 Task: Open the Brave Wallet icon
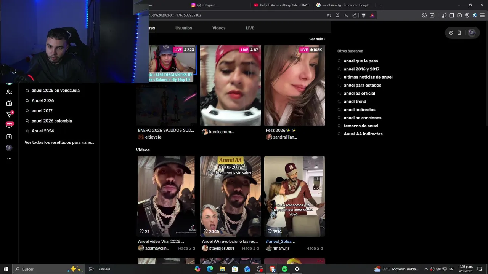pyautogui.click(x=459, y=15)
